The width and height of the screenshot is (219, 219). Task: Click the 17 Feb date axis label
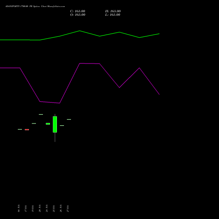tap(26, 208)
